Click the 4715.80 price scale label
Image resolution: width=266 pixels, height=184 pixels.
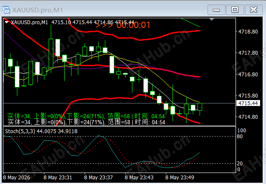pyautogui.click(x=248, y=95)
